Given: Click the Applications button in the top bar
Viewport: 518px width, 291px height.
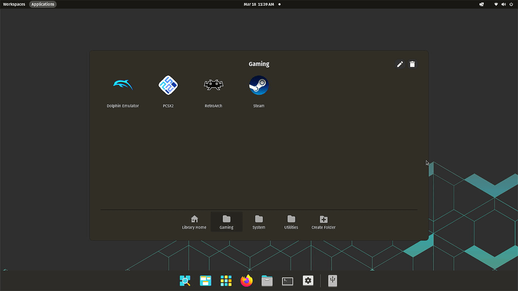Looking at the screenshot, I should tap(43, 4).
